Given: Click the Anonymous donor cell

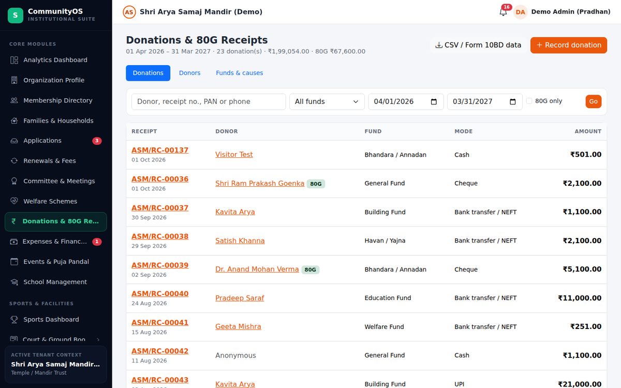Looking at the screenshot, I should [235, 355].
